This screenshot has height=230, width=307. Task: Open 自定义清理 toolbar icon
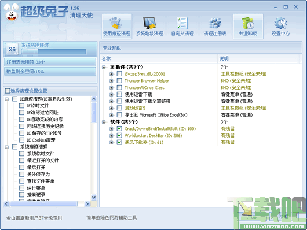tap(182, 27)
